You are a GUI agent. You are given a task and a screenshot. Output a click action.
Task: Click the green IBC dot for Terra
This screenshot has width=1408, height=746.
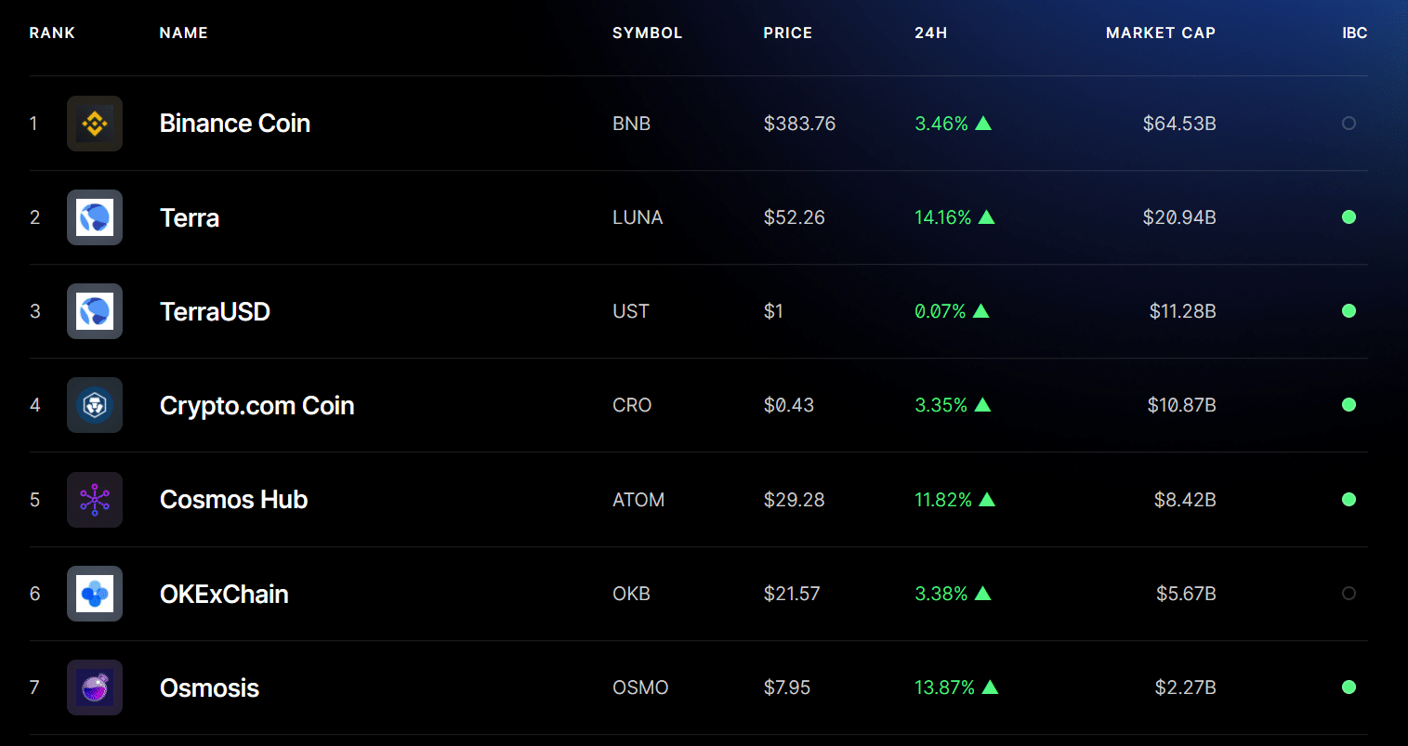click(x=1349, y=217)
